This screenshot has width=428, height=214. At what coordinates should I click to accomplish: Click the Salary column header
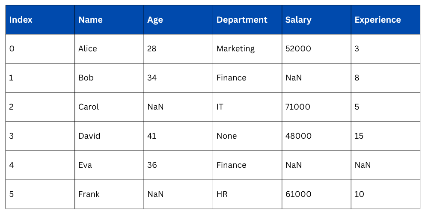[x=298, y=20]
